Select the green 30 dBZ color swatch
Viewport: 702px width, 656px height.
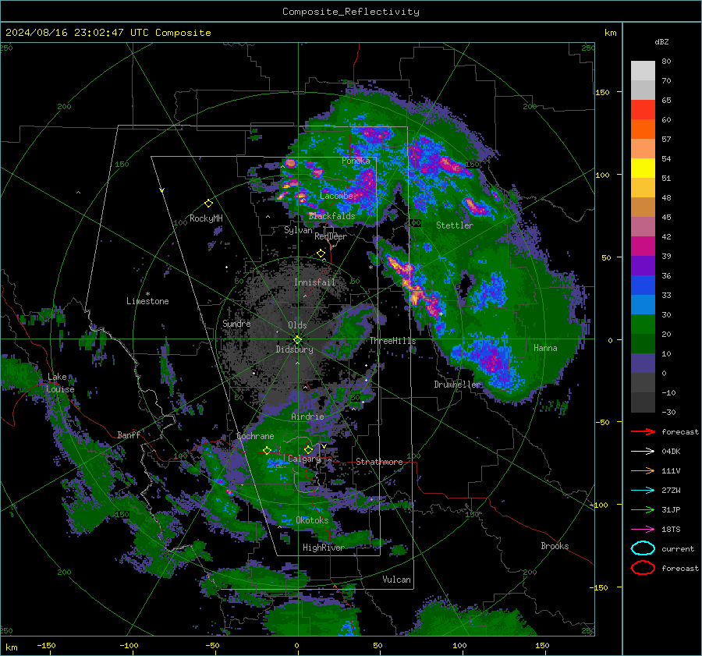tap(643, 324)
